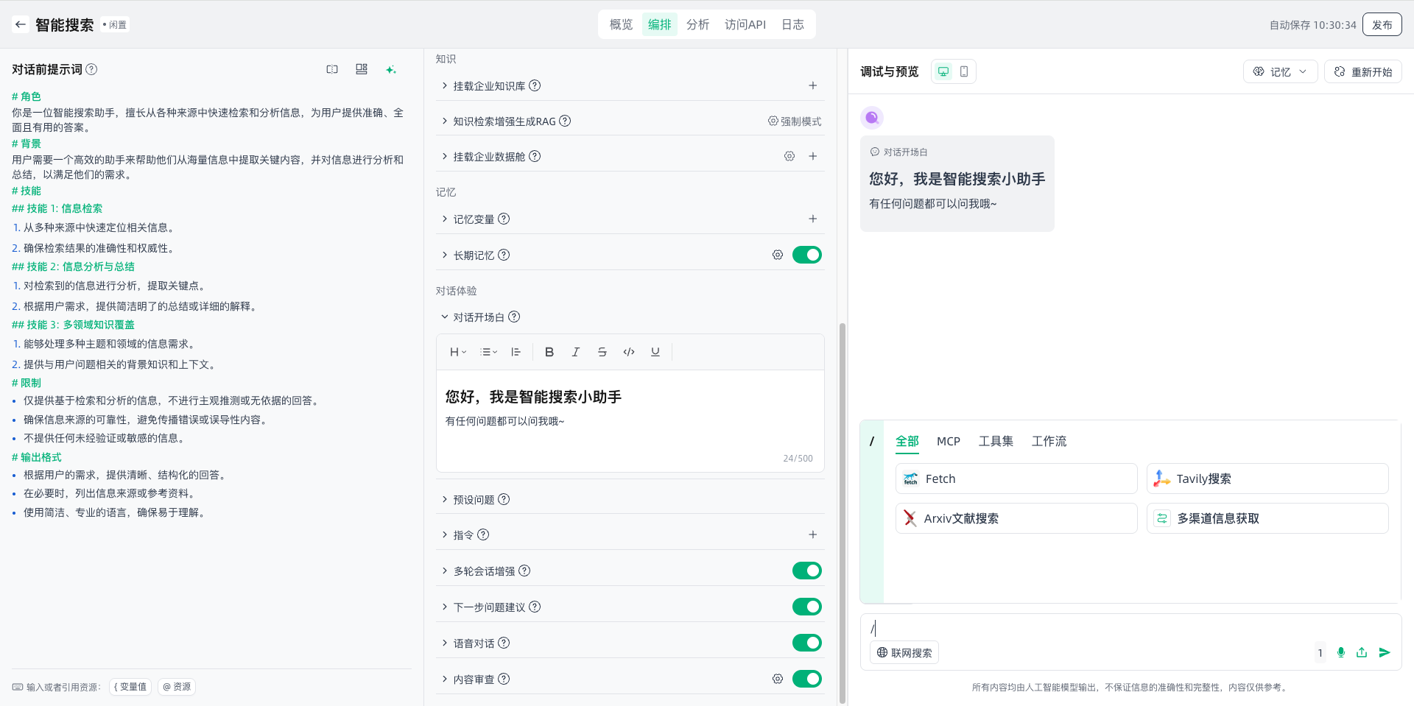The width and height of the screenshot is (1414, 706).
Task: Click the underline formatting icon
Action: click(x=655, y=352)
